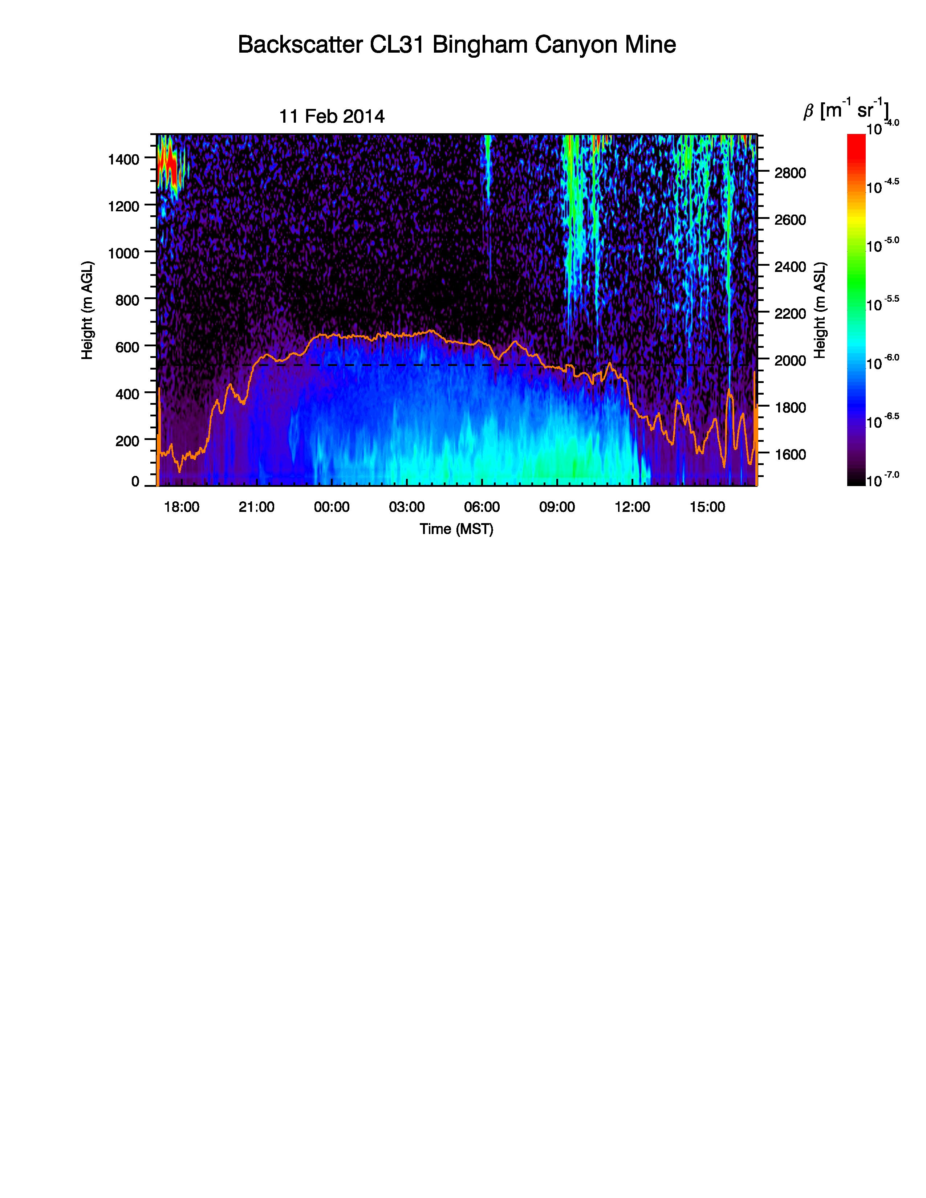Click the 21:00 time tick label

pyautogui.click(x=256, y=508)
